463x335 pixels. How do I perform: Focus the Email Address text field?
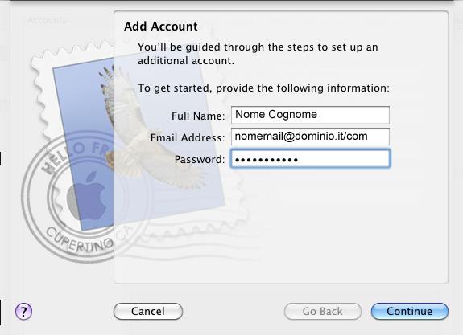pyautogui.click(x=310, y=137)
